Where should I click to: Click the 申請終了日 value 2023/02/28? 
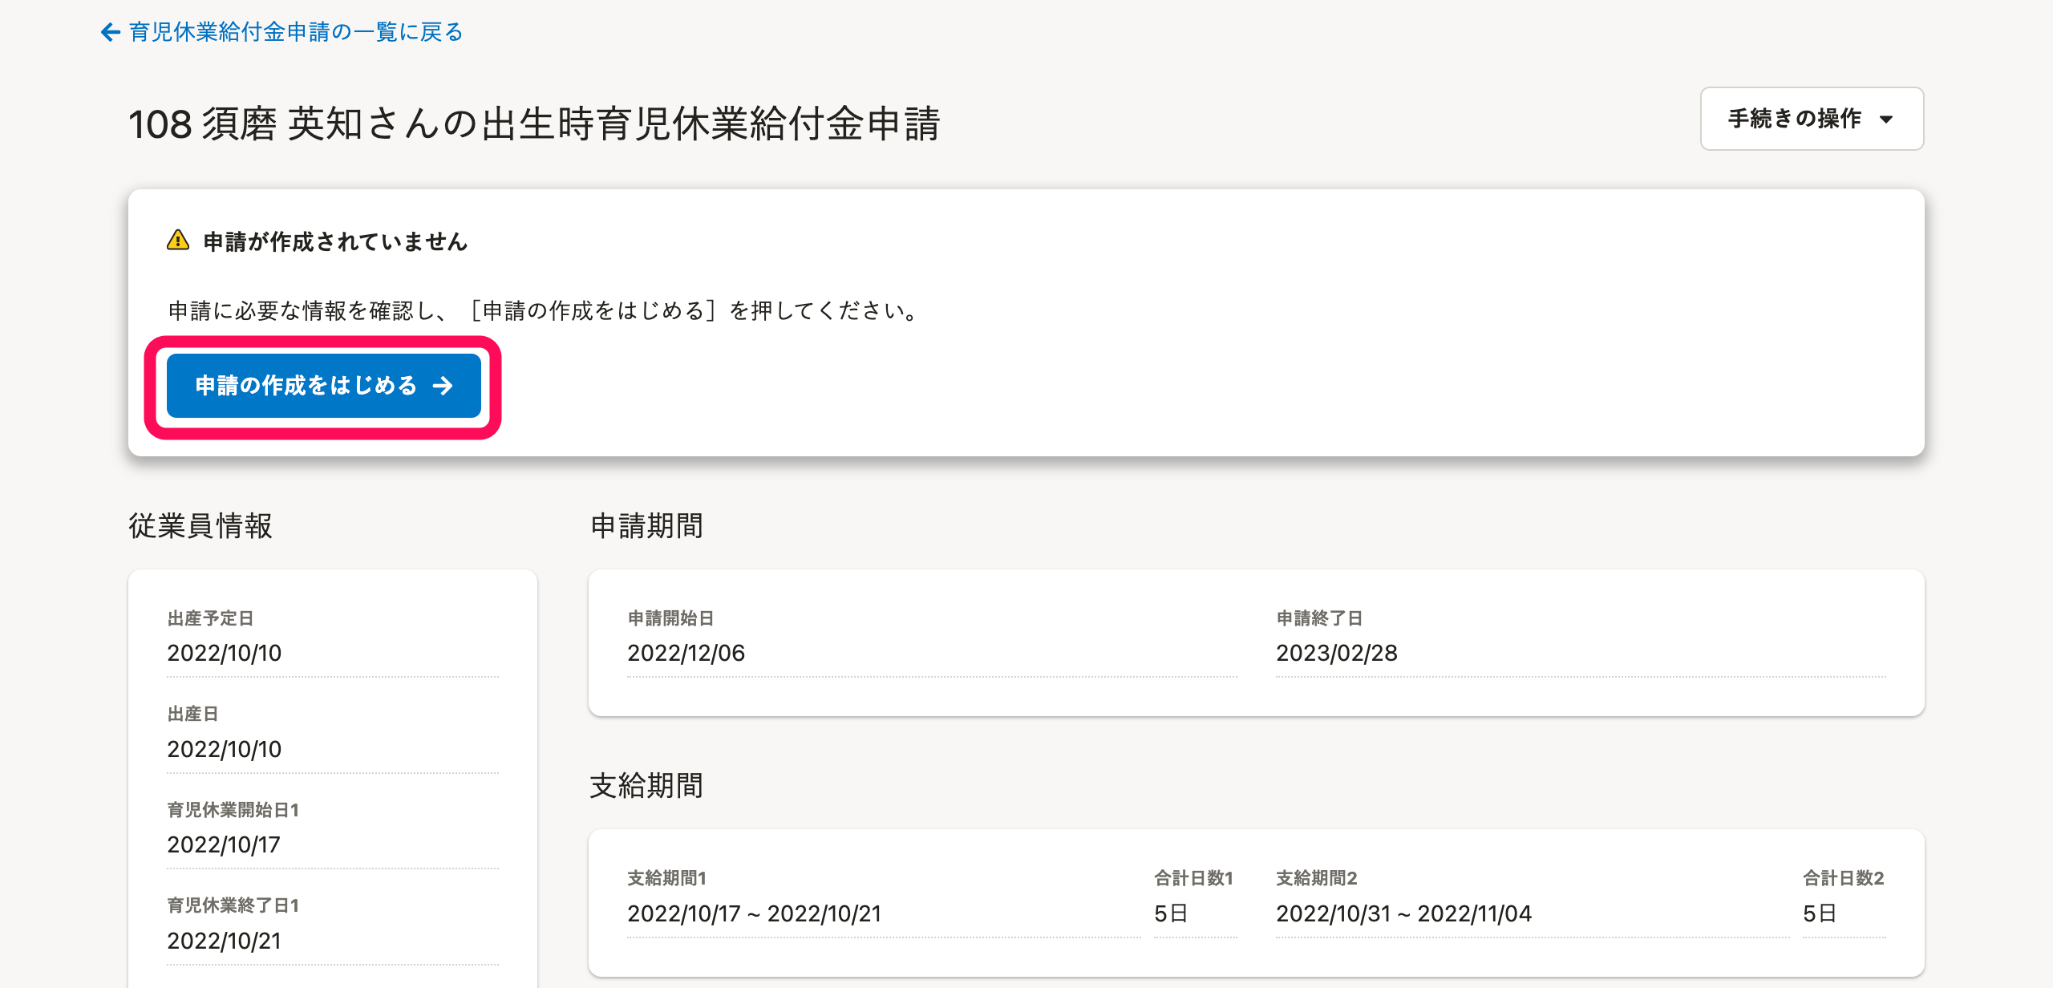coord(1336,653)
